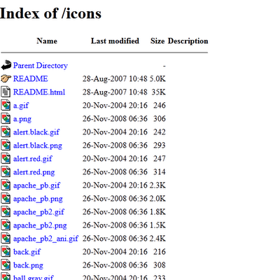Click the image icon beside apache_pb.png
The image size is (266, 280).
click(6, 198)
